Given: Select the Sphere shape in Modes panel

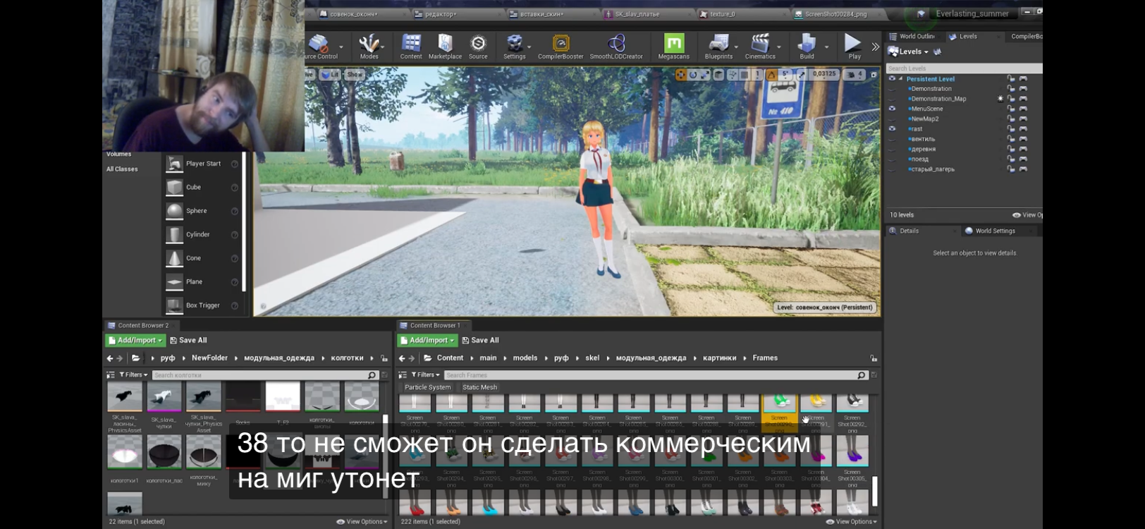Looking at the screenshot, I should pyautogui.click(x=202, y=211).
